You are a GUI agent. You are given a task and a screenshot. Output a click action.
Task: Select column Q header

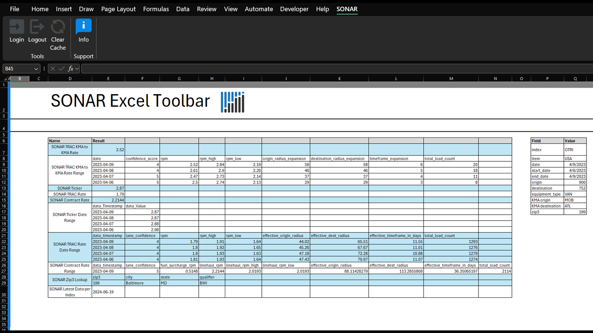575,79
